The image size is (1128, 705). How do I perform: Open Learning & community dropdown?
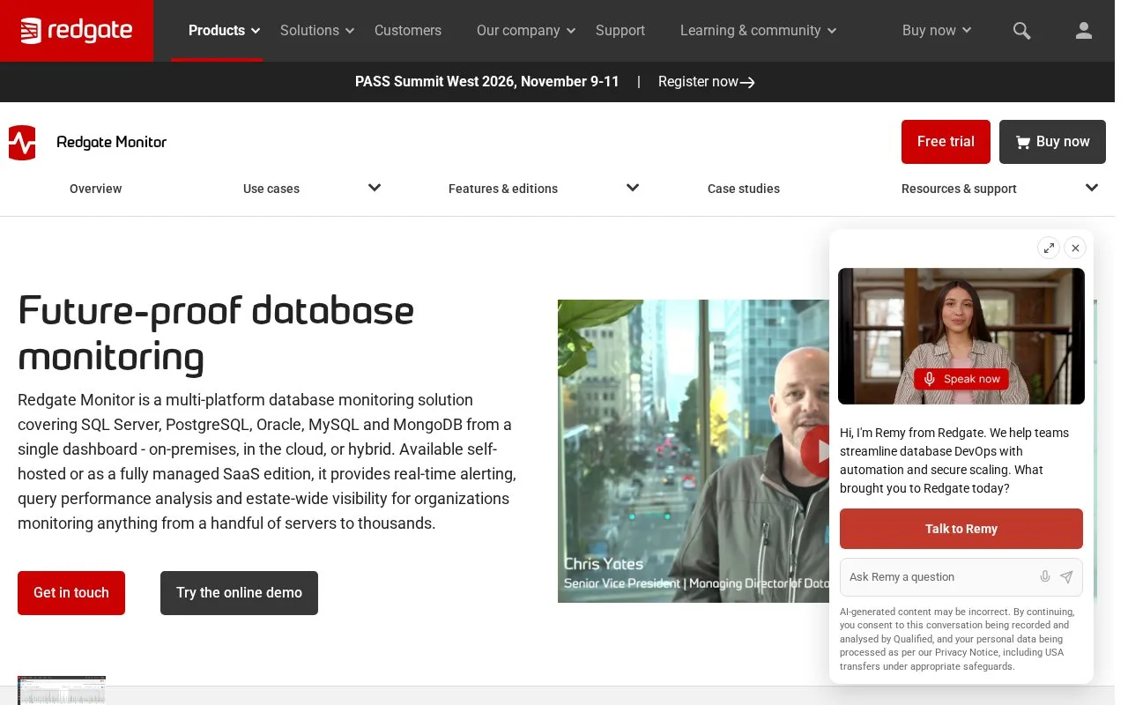tap(759, 31)
